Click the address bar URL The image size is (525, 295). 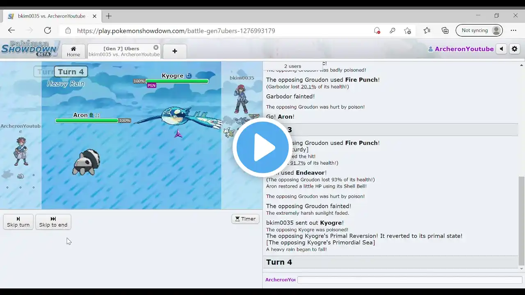tap(176, 31)
